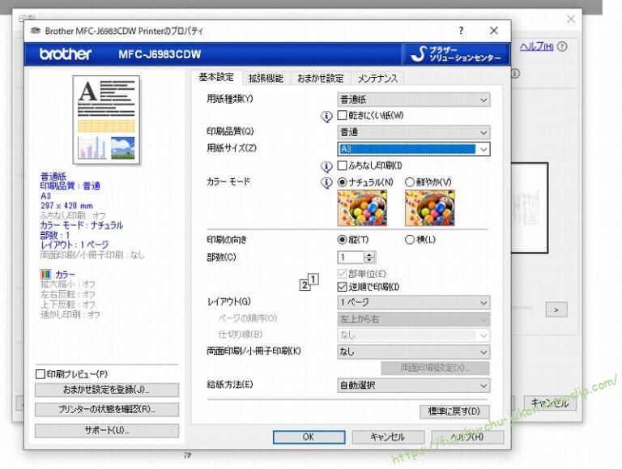Click the Vivid color mode sample image

429,207
